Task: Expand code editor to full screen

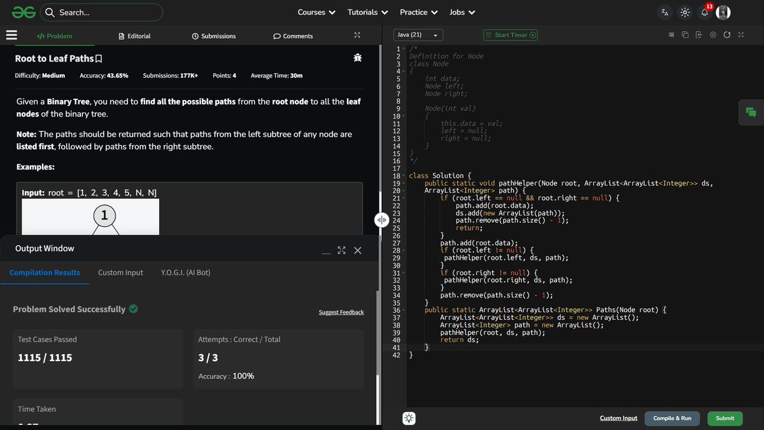Action: (x=741, y=34)
